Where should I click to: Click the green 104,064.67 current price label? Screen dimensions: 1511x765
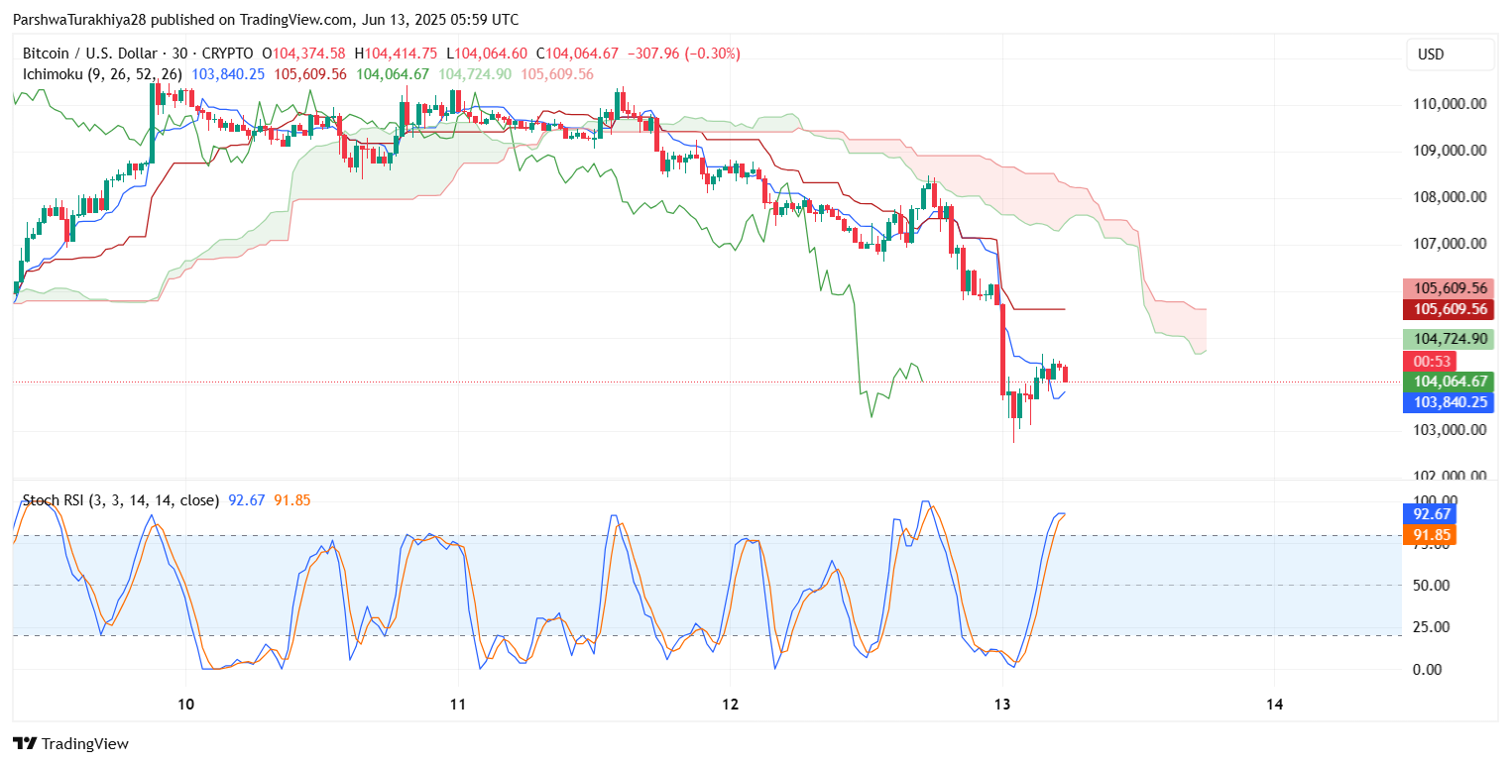click(x=1450, y=382)
